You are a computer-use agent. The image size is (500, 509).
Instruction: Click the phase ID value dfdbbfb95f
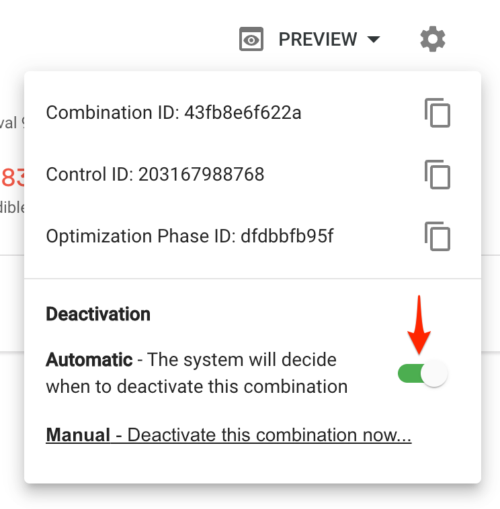click(287, 236)
